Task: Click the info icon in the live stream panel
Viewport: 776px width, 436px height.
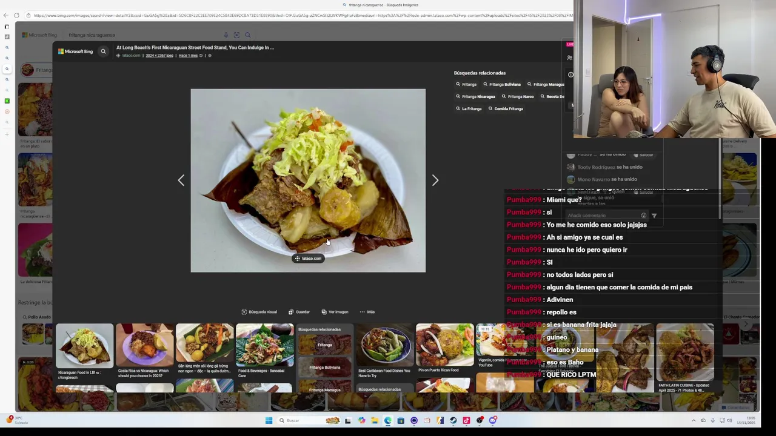Action: tap(570, 74)
